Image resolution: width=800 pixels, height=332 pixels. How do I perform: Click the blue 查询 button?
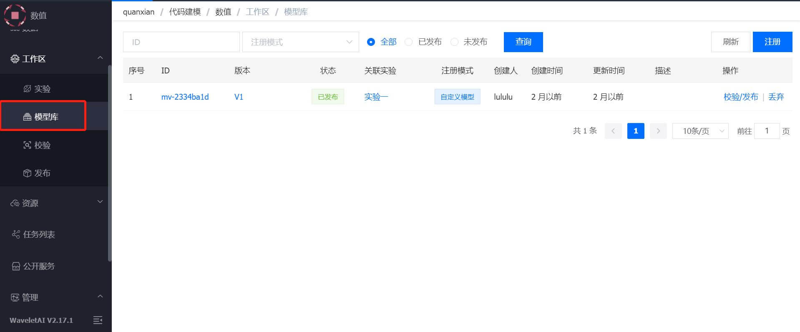tap(523, 42)
